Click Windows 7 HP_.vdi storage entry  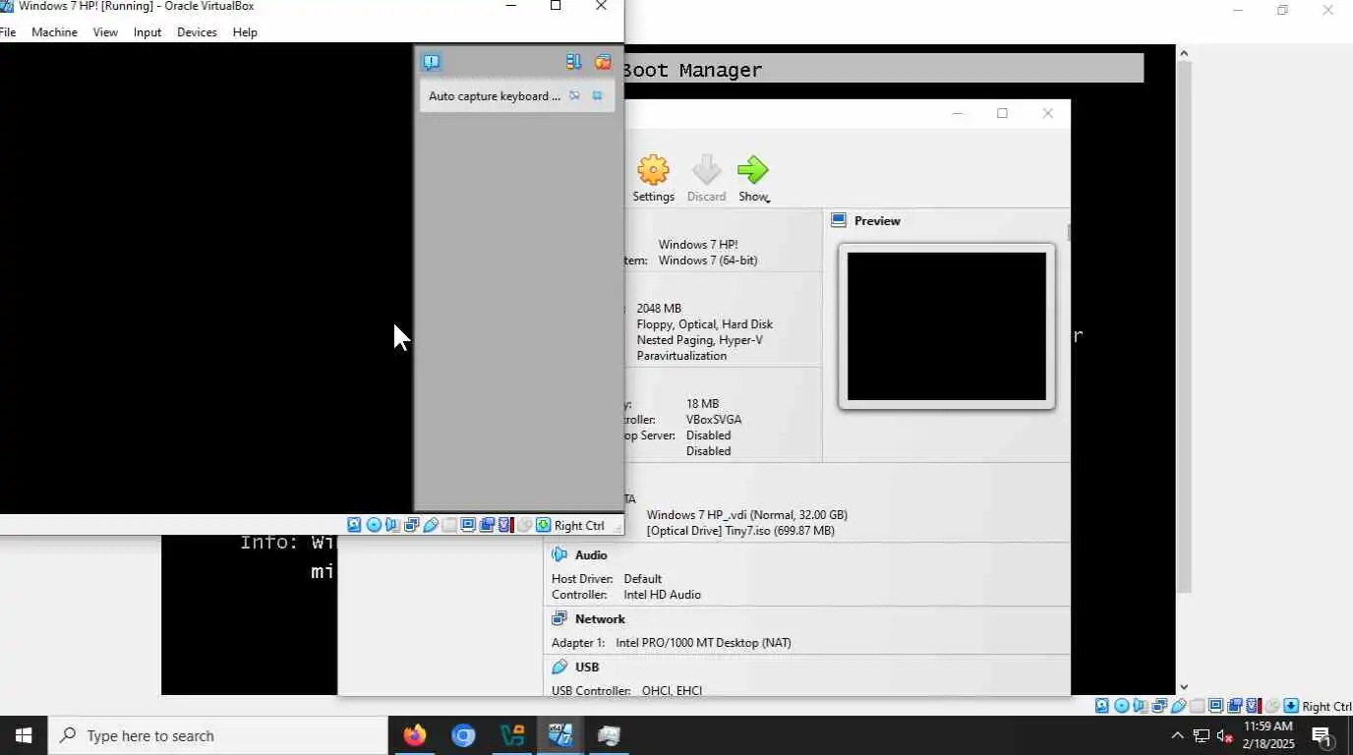pos(746,515)
